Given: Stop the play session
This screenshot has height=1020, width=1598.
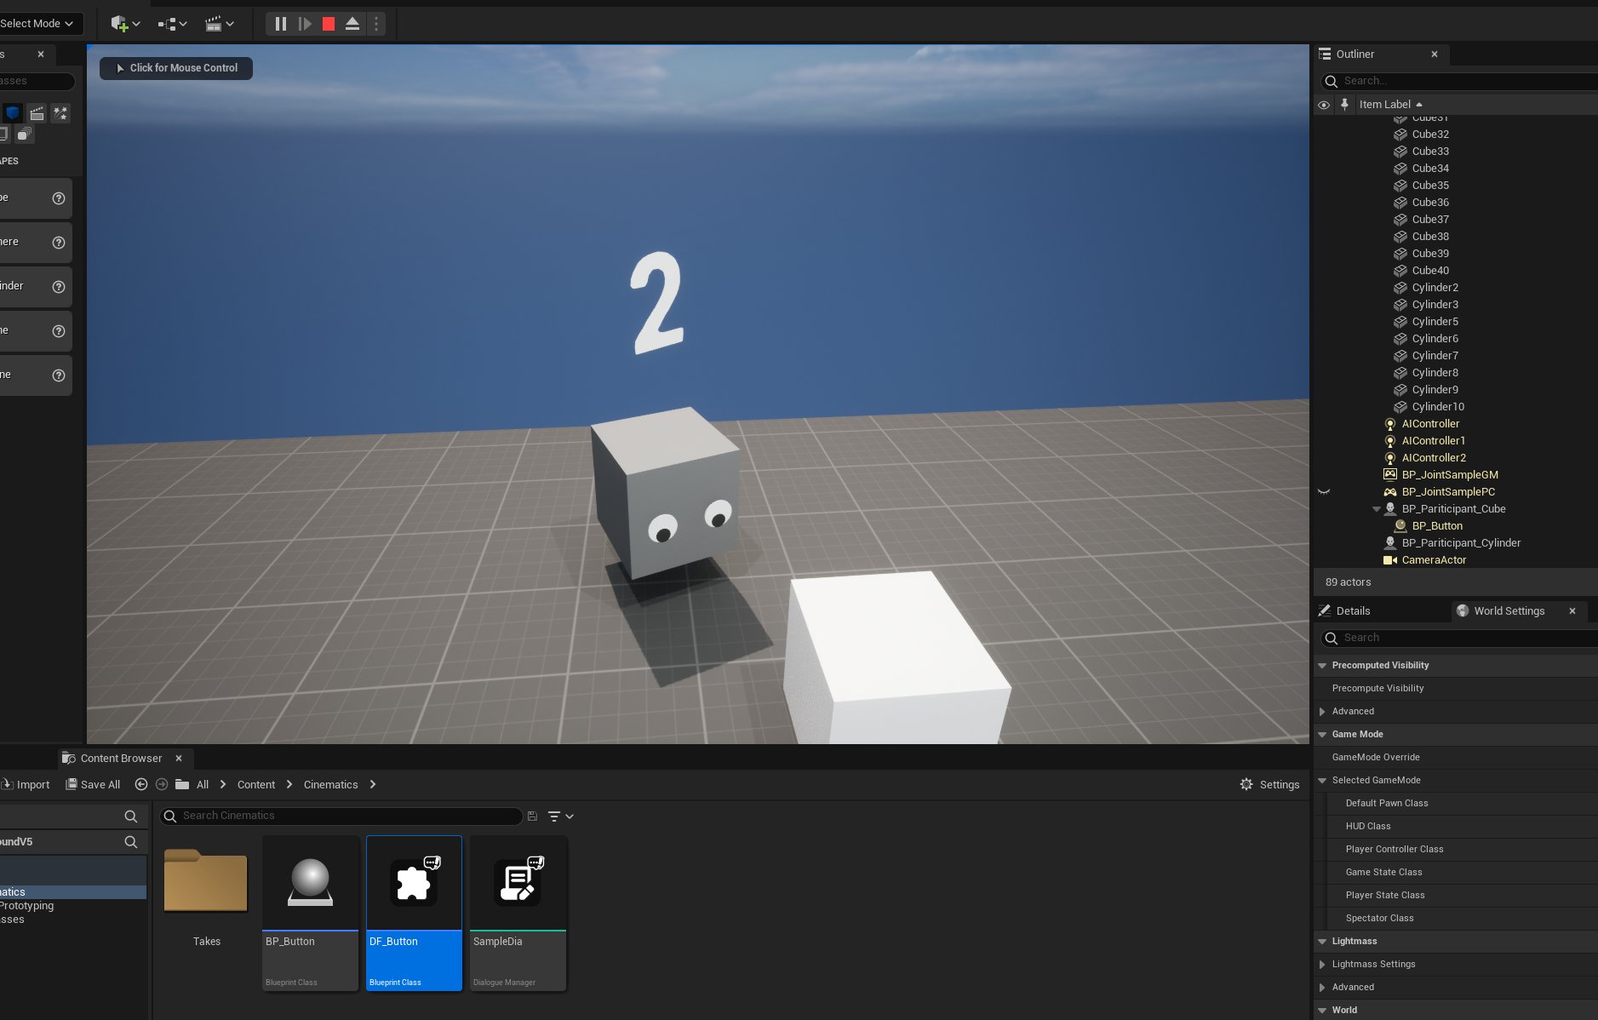Looking at the screenshot, I should tap(329, 24).
